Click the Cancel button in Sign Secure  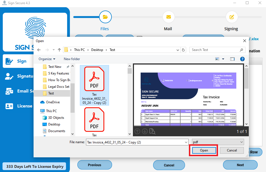coord(169,165)
